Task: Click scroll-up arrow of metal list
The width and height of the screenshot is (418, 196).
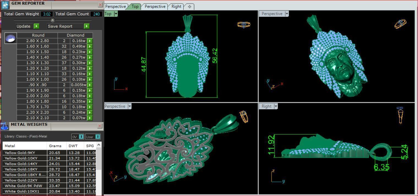Action: tap(99, 145)
